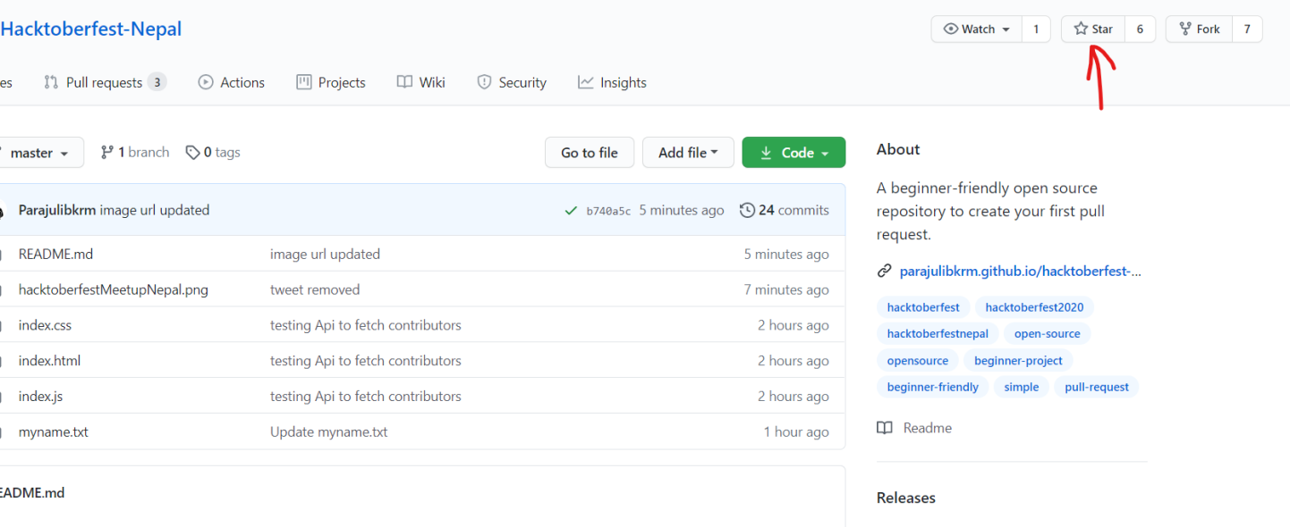
Task: Open commit hash b740a5c
Action: coord(608,212)
